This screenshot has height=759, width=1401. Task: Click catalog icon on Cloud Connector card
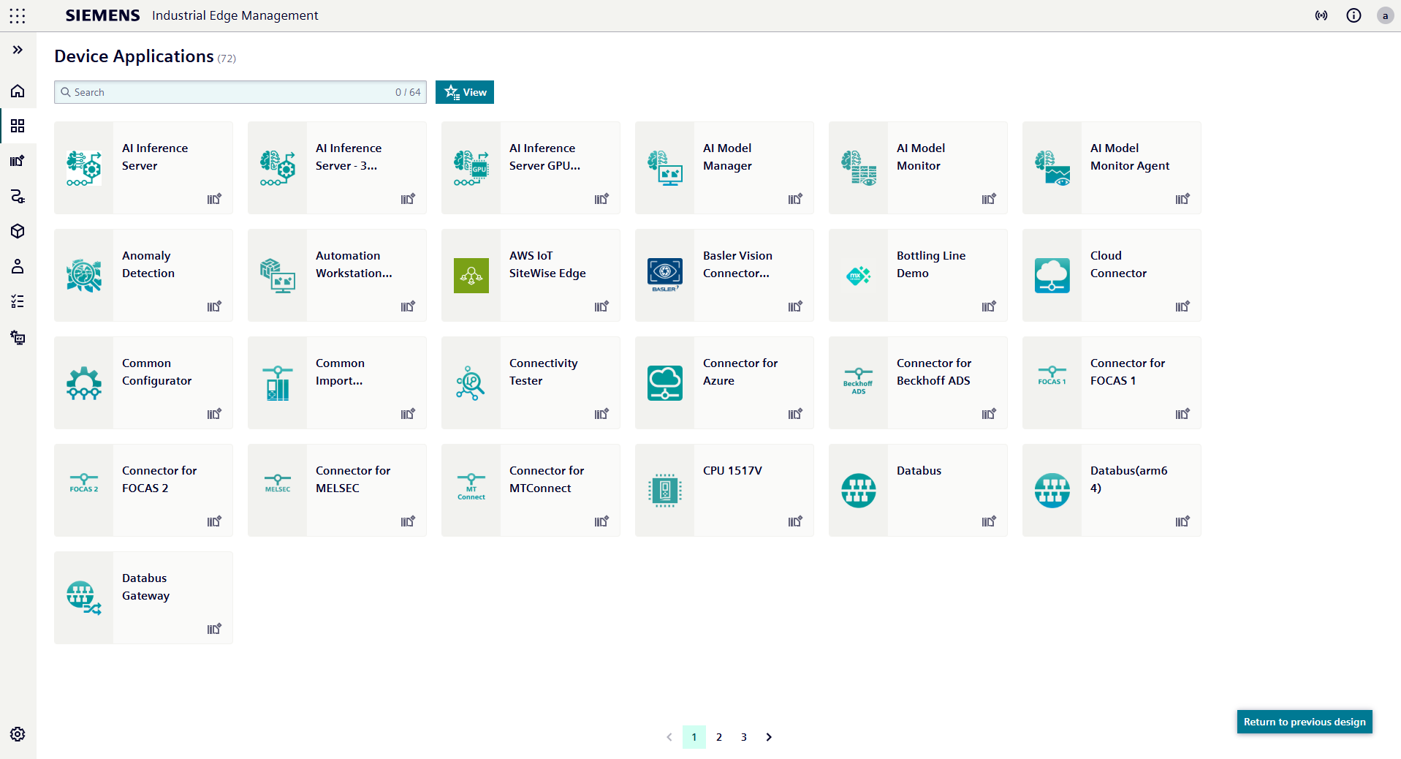point(1182,306)
